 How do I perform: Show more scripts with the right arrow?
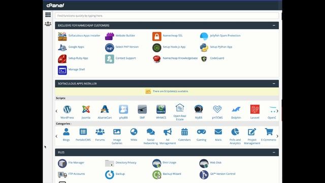[x=277, y=111]
